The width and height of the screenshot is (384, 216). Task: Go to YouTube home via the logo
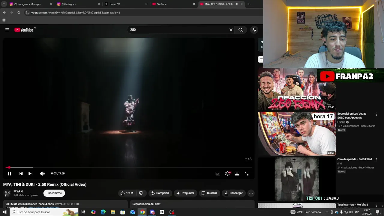(x=24, y=30)
